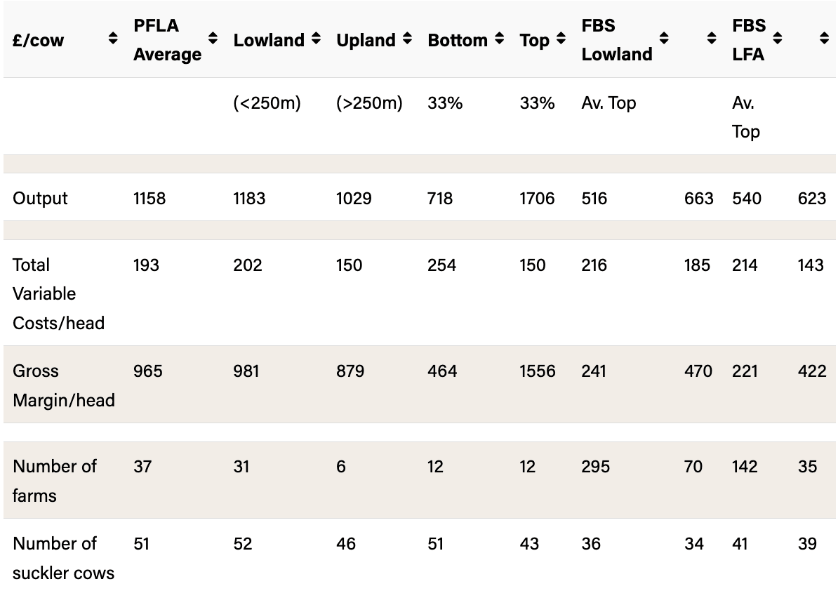Sort by the Upland column

(x=406, y=40)
